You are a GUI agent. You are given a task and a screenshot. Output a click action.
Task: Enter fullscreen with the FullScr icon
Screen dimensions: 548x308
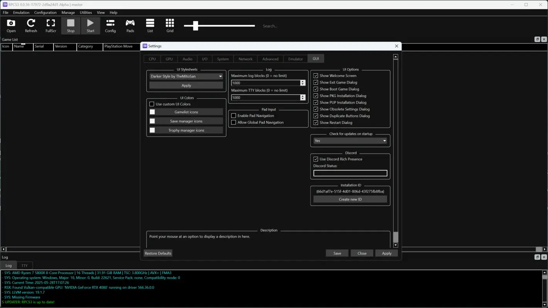(51, 25)
